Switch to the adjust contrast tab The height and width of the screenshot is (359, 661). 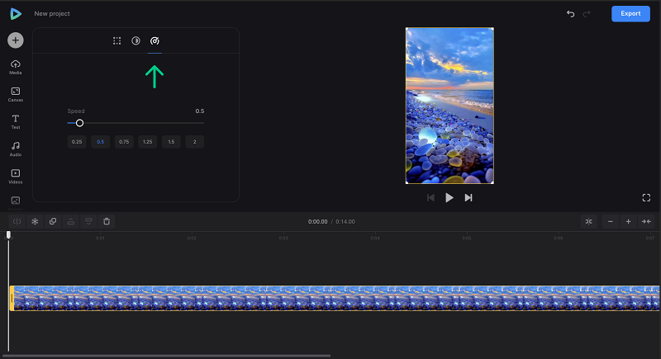136,40
